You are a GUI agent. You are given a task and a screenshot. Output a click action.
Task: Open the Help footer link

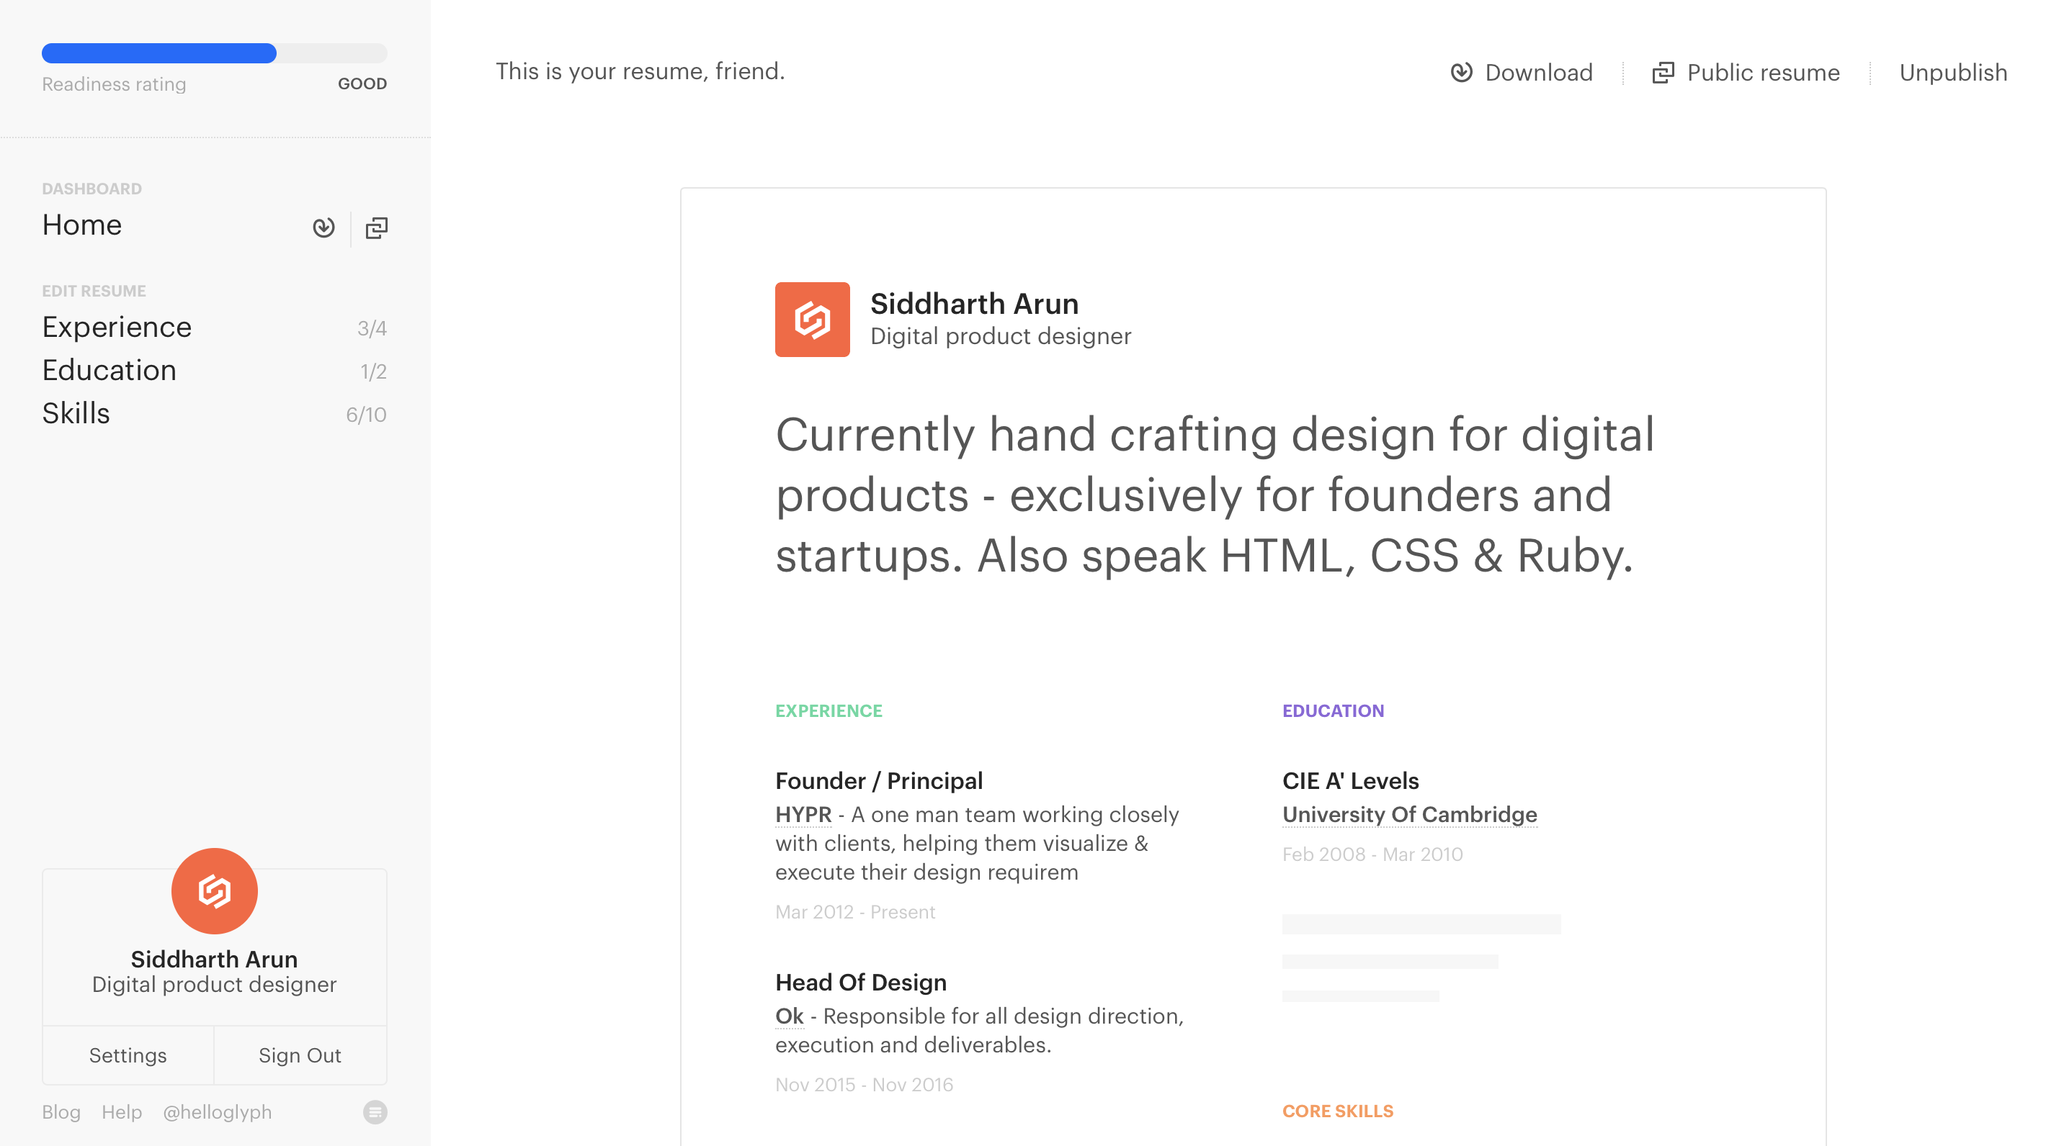pyautogui.click(x=122, y=1111)
